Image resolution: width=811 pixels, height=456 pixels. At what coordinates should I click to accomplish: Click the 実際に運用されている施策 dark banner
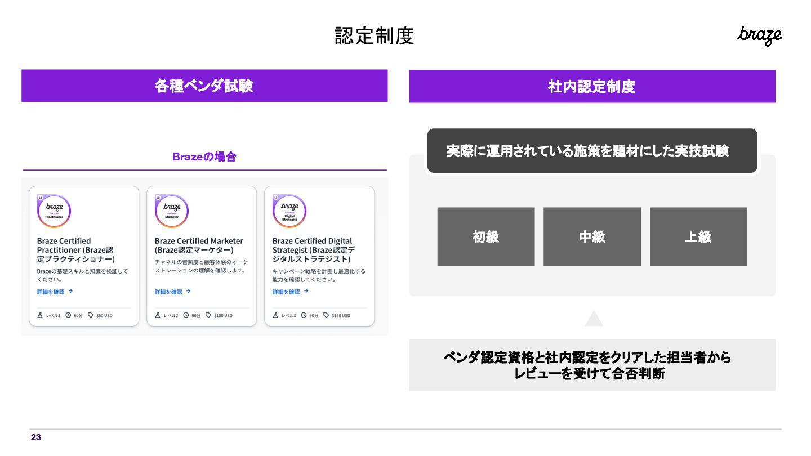click(592, 151)
